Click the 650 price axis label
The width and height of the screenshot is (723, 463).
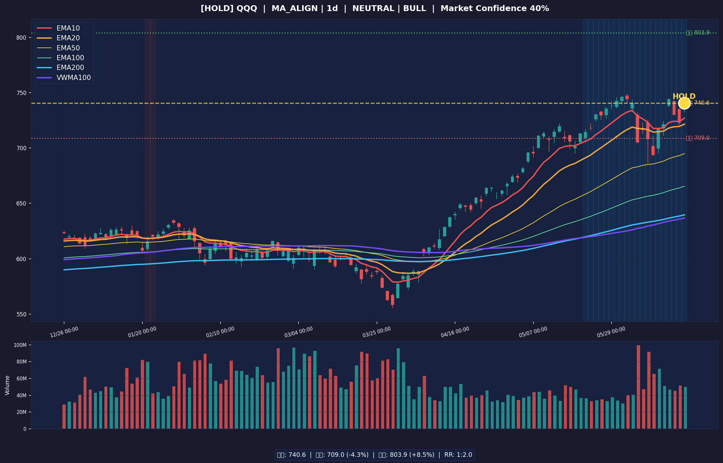click(x=21, y=204)
